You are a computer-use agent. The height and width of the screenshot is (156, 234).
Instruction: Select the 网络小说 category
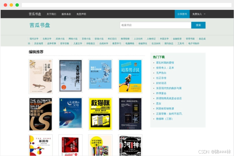73,39
